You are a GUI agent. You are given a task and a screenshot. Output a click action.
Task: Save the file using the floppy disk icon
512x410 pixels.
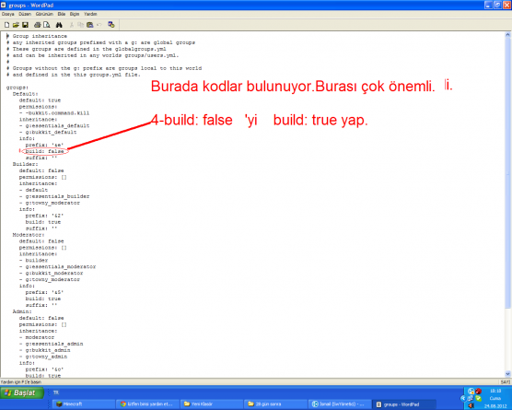click(25, 25)
